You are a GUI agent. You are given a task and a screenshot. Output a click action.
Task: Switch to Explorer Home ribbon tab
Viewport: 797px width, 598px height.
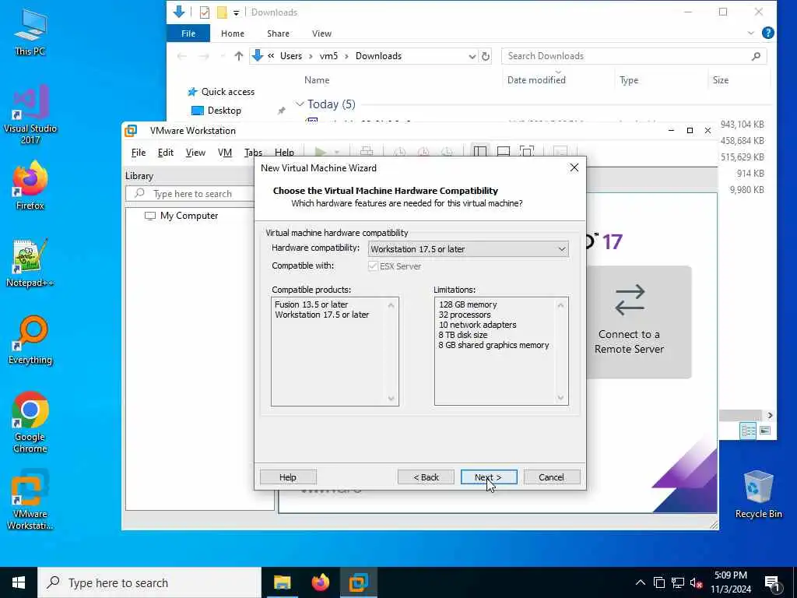[x=233, y=33]
